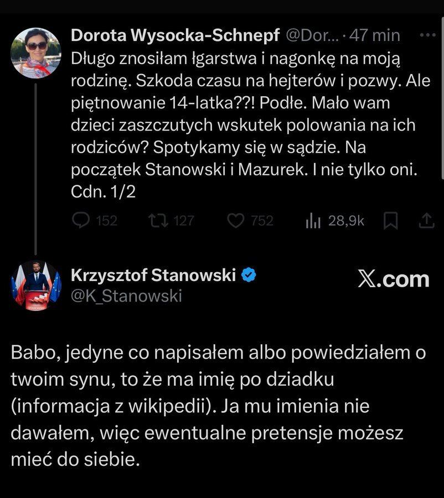The height and width of the screenshot is (498, 444).
Task: Click the scrollbar on the right edge
Action: click(x=442, y=100)
